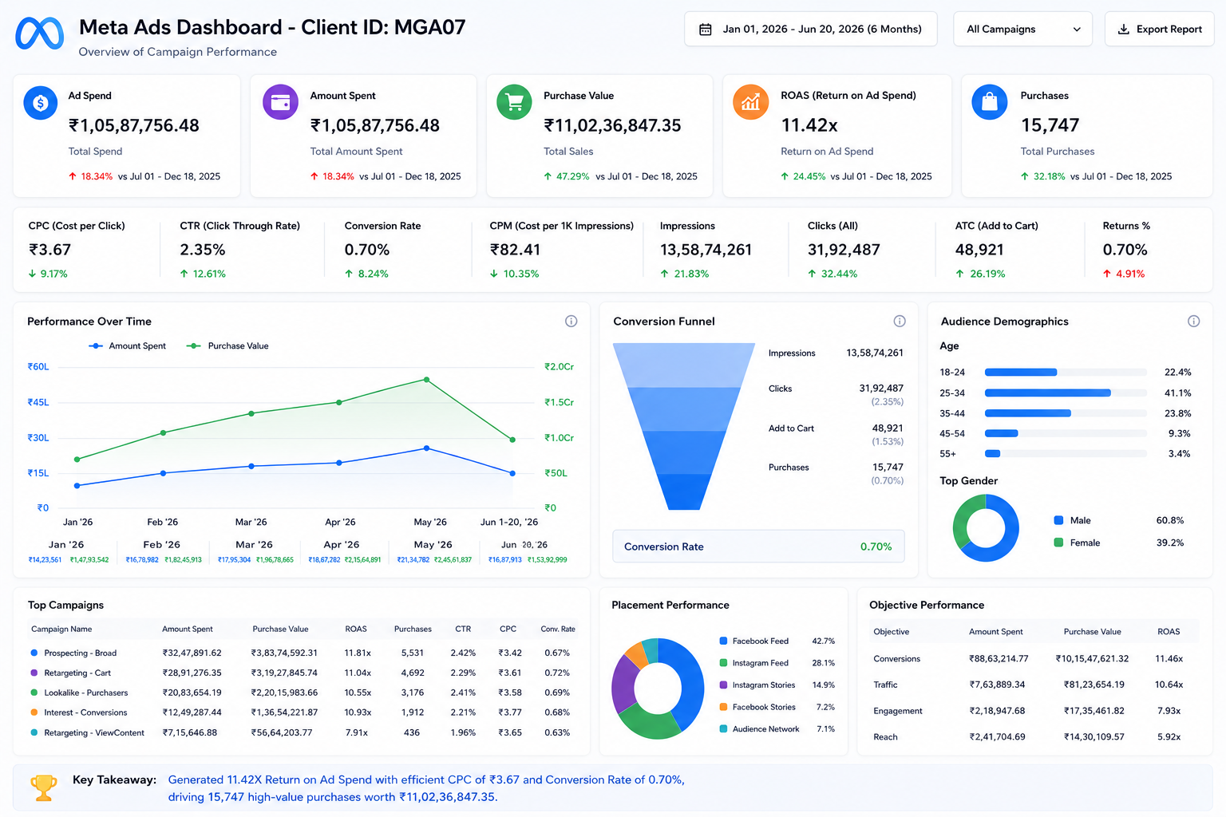Toggle Instagram Stories in the placement legend
The height and width of the screenshot is (817, 1226).
coord(757,685)
